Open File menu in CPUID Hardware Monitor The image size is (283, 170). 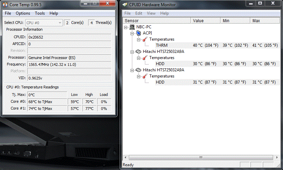point(127,13)
